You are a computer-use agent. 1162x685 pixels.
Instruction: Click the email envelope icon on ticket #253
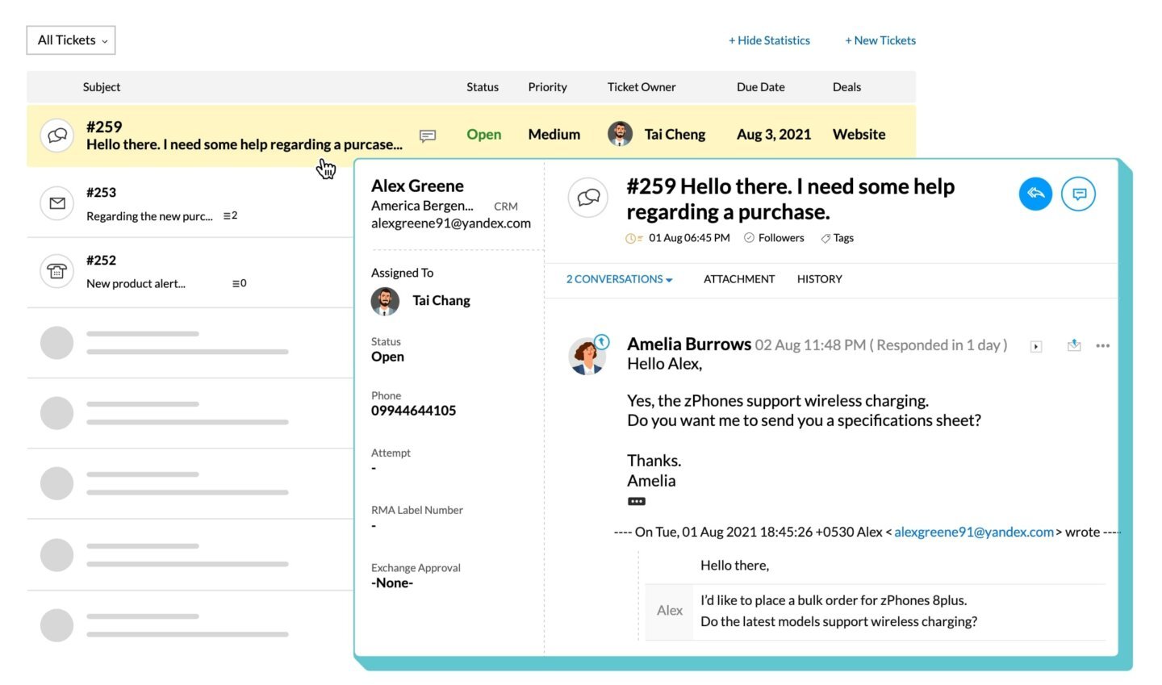pos(56,203)
